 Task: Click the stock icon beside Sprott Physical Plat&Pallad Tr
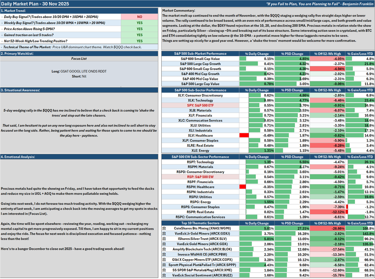point(164,265)
